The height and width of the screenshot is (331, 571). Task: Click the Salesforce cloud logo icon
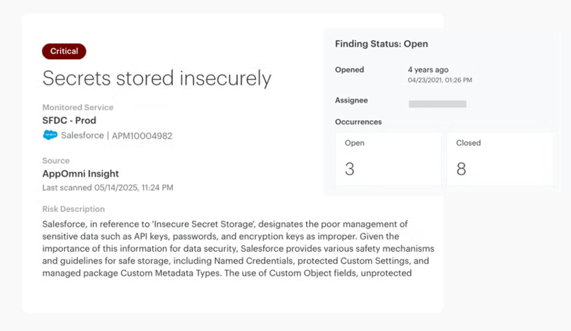click(x=50, y=135)
